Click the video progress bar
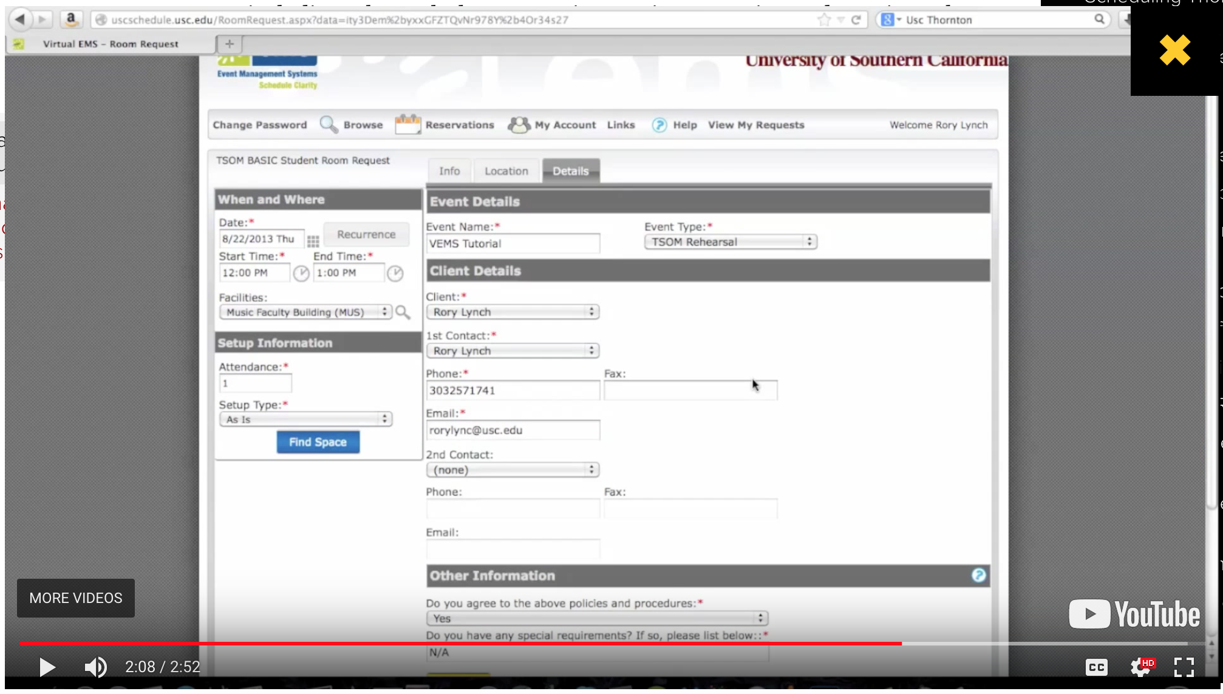 coord(603,643)
